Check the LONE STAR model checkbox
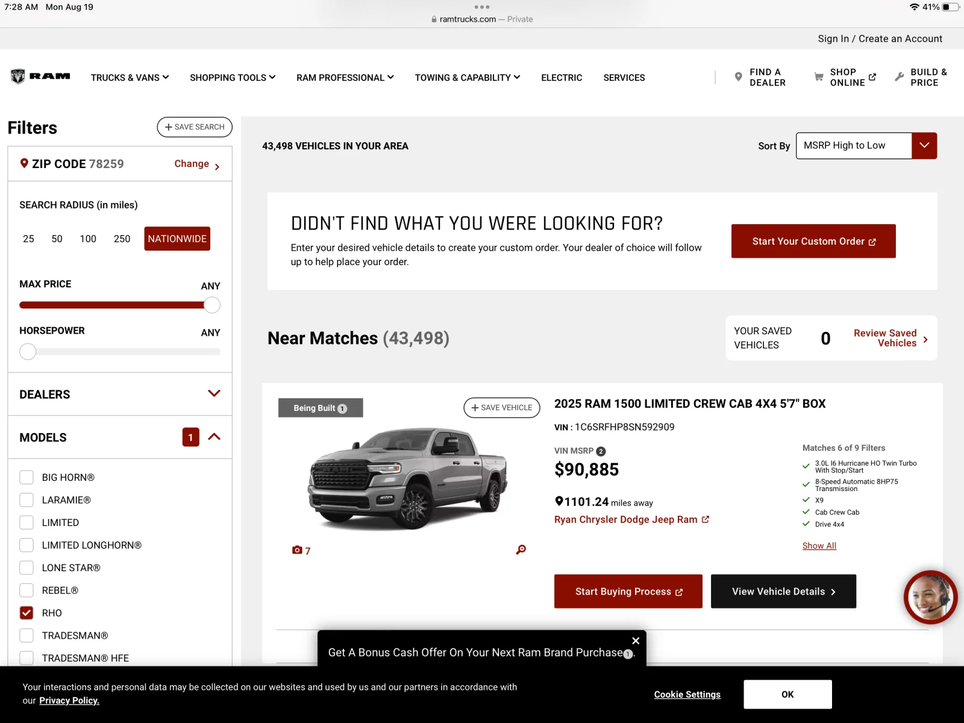Viewport: 964px width, 723px height. pos(27,568)
